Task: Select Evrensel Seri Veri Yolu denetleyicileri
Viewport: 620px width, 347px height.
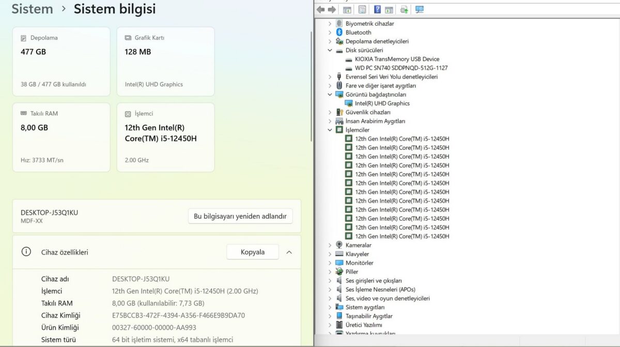Action: pos(392,77)
